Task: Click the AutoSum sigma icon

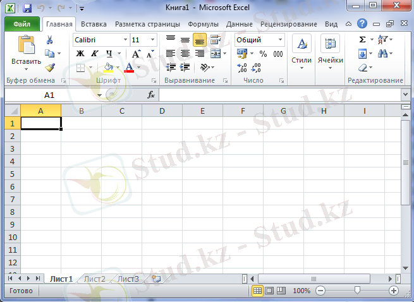Action: click(x=362, y=40)
